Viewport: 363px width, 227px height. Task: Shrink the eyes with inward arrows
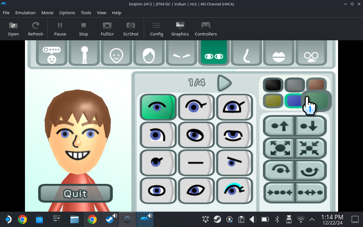click(x=311, y=148)
